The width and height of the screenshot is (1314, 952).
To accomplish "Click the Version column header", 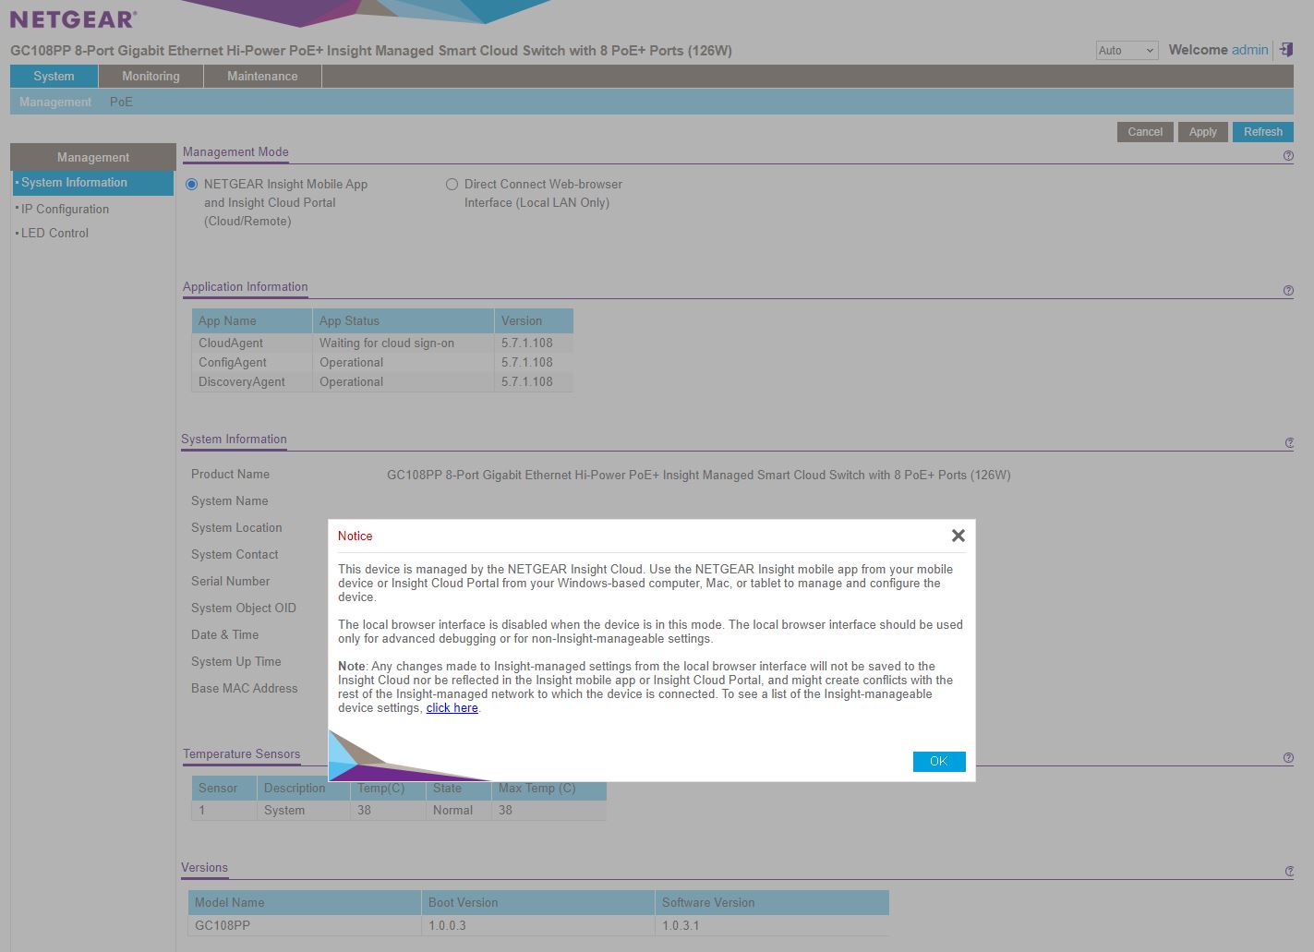I will [x=534, y=321].
